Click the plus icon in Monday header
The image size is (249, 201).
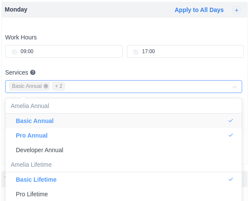coord(237,10)
